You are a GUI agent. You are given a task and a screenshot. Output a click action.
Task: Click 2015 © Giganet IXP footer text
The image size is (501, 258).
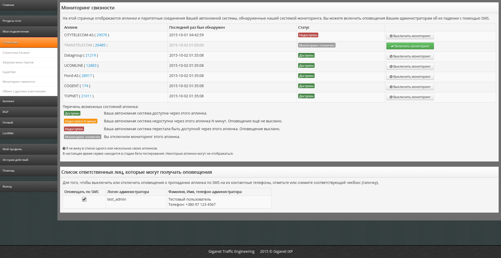(x=276, y=251)
